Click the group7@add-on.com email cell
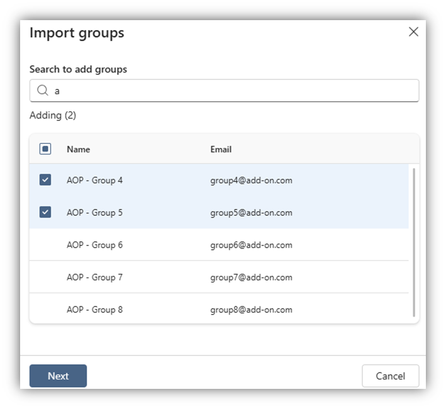Viewport: 446px width, 409px height. 251,277
